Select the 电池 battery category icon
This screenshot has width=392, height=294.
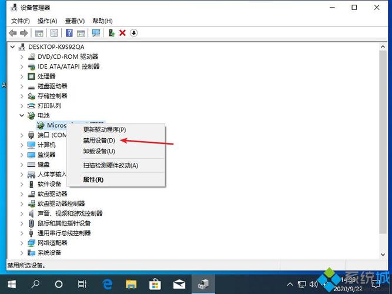31,116
